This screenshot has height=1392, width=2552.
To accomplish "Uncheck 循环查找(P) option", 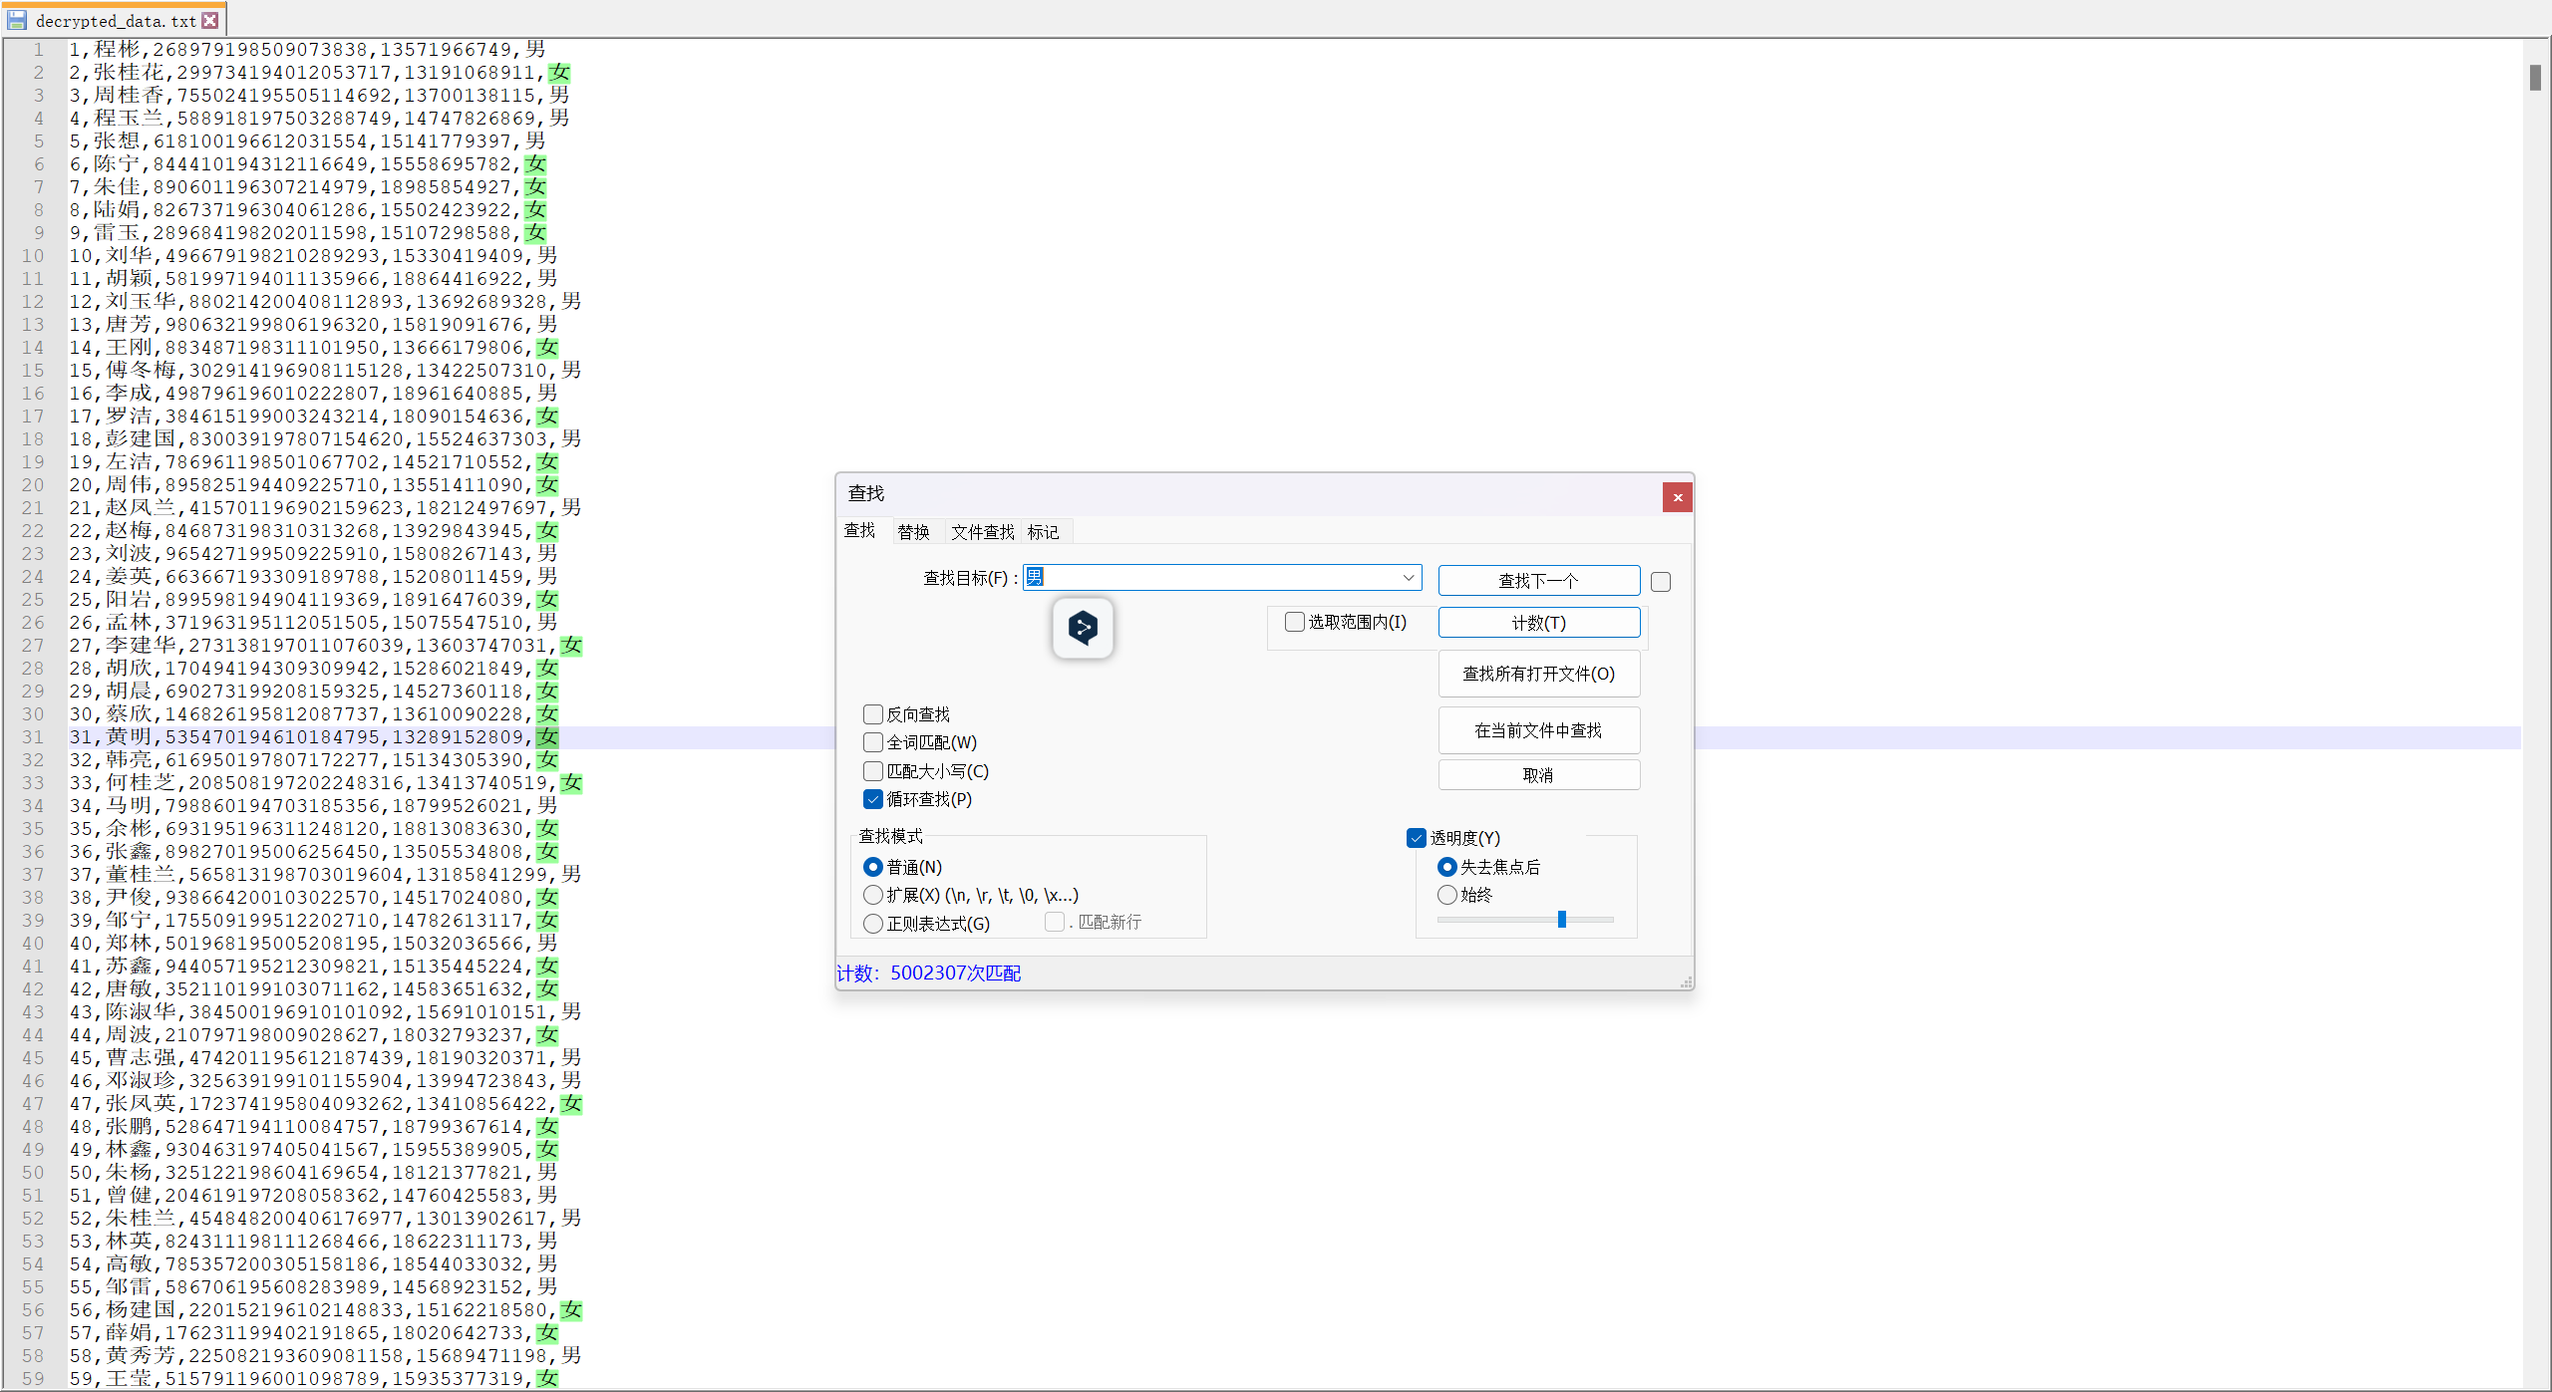I will pyautogui.click(x=873, y=799).
